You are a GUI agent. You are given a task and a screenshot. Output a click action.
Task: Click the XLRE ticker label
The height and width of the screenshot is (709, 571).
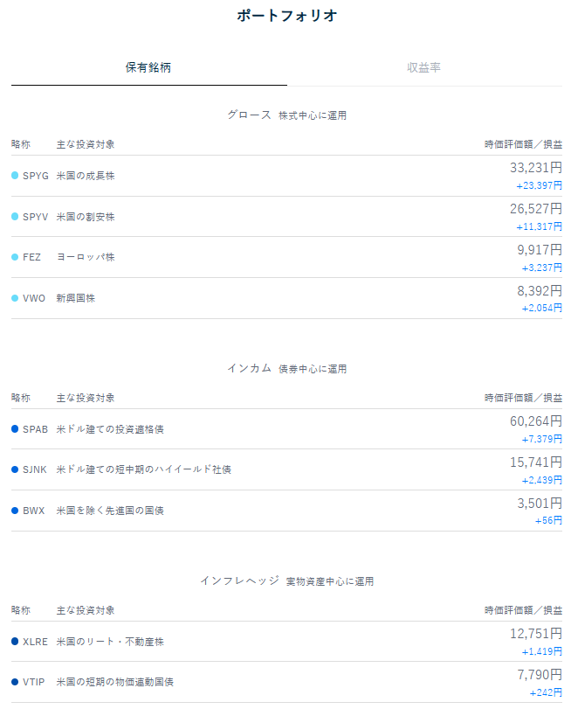(35, 642)
